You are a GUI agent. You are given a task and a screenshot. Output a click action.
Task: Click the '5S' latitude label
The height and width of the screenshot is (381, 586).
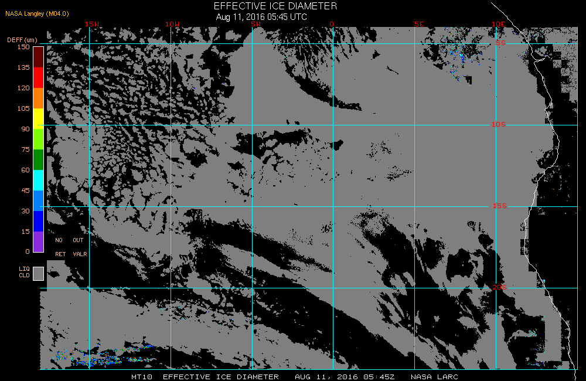(x=500, y=43)
